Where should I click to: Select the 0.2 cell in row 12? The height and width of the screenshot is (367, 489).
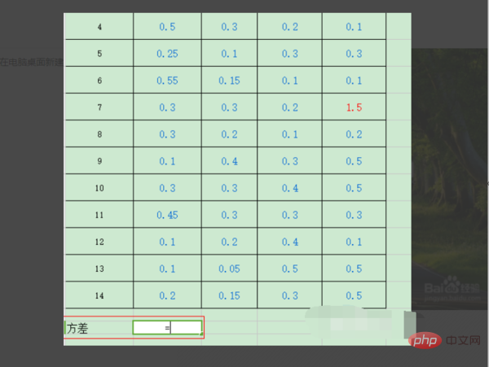(x=229, y=241)
